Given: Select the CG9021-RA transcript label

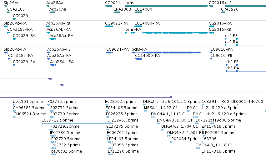Looking at the screenshot, I should (x=116, y=23).
